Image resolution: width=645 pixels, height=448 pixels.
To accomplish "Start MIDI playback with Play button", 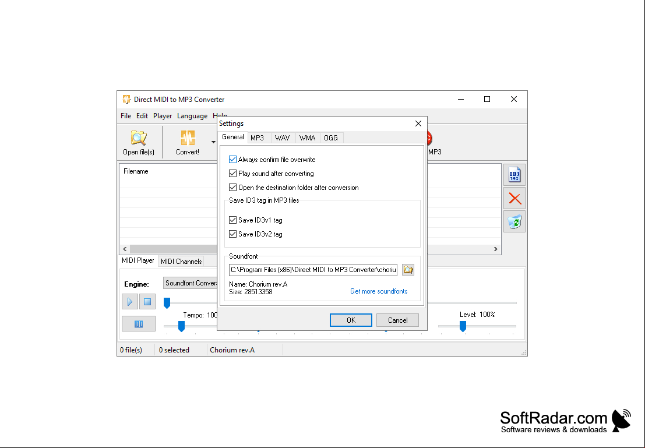I will (130, 302).
